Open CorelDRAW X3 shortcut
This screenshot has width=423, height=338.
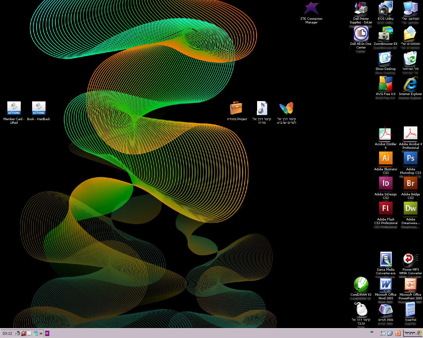click(361, 284)
